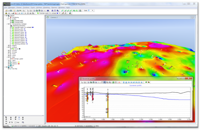The width and height of the screenshot is (201, 131).
Task: Click the blue right arrow in profile toolbar
Action: click(131, 82)
